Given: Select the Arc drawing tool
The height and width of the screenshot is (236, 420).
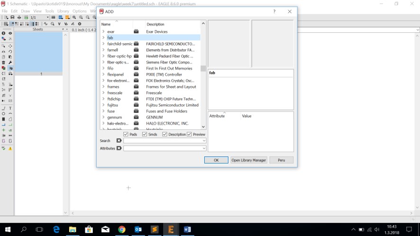Looking at the screenshot, I should point(10,114).
